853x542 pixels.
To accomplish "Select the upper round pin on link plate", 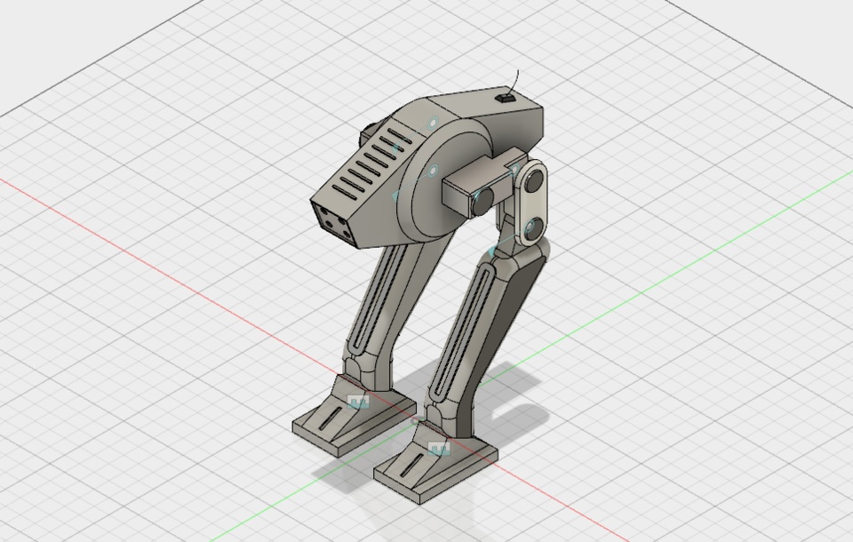I will point(535,179).
